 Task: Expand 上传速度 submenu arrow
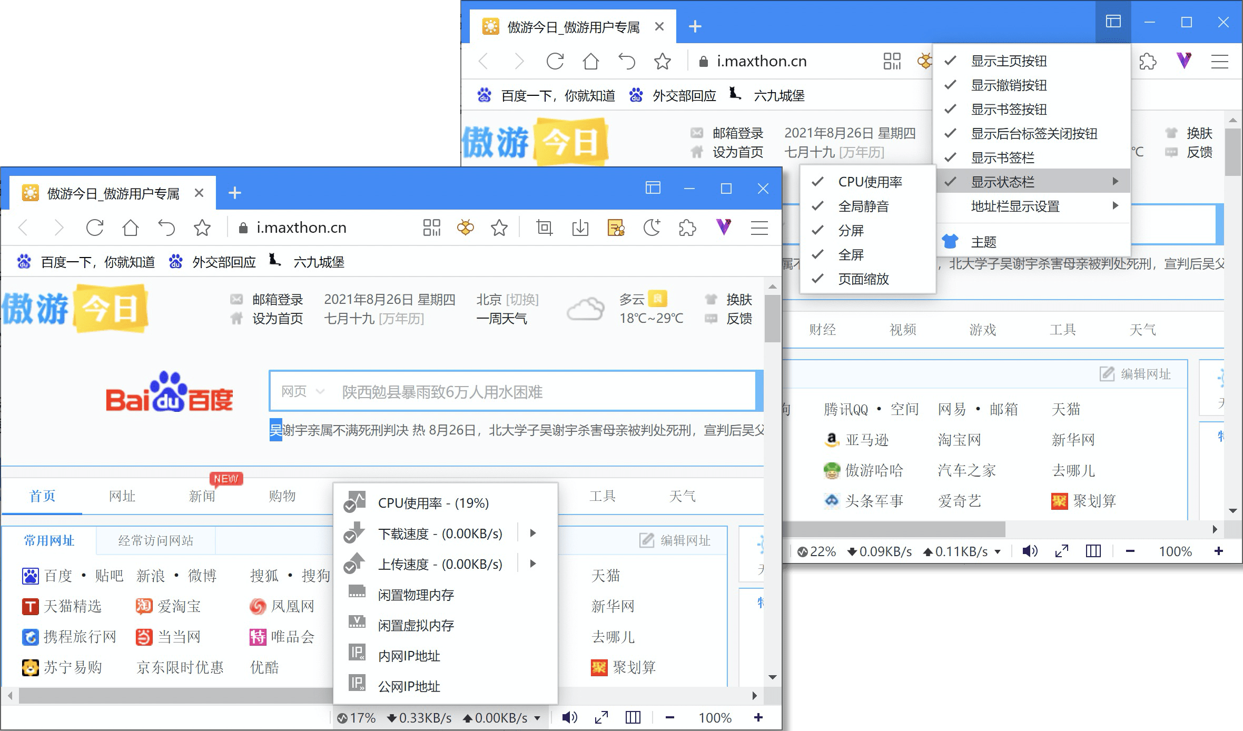point(533,564)
